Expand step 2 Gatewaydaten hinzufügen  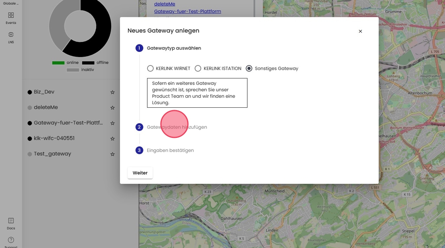click(x=177, y=127)
